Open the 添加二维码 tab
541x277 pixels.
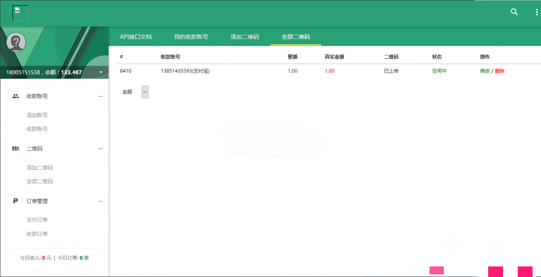pyautogui.click(x=245, y=37)
